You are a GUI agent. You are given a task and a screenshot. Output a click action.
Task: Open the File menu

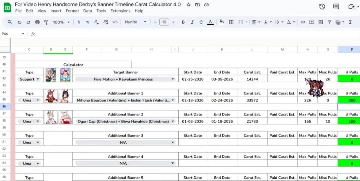[x=18, y=11]
